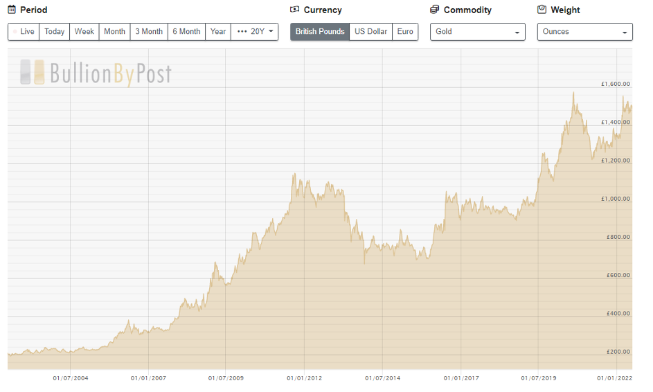
Task: Switch currency to US Dollar
Action: pyautogui.click(x=370, y=32)
